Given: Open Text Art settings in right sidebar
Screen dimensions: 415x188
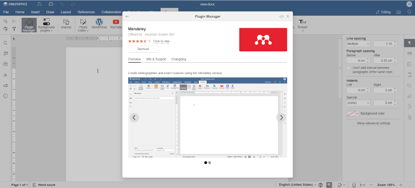Looking at the screenshot, I should click(410, 106).
